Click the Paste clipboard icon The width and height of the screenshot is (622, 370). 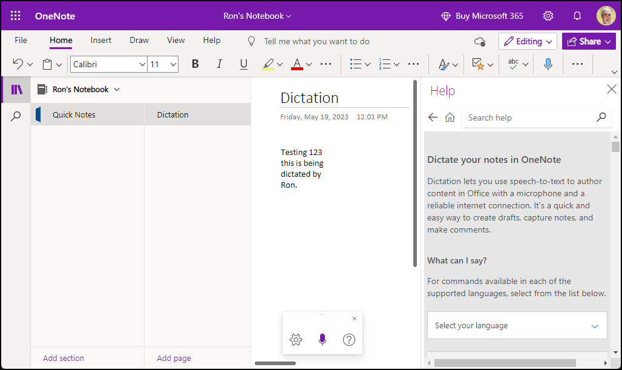point(47,64)
